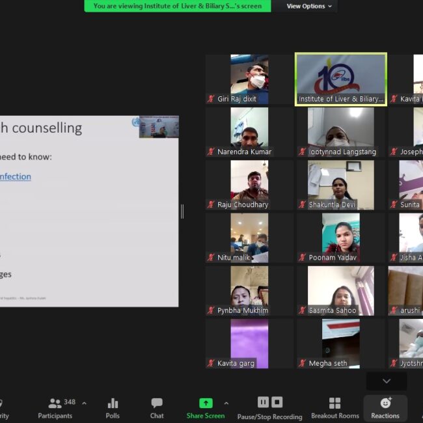Image resolution: width=423 pixels, height=423 pixels.
Task: Open the Reactions menu
Action: tap(385, 407)
